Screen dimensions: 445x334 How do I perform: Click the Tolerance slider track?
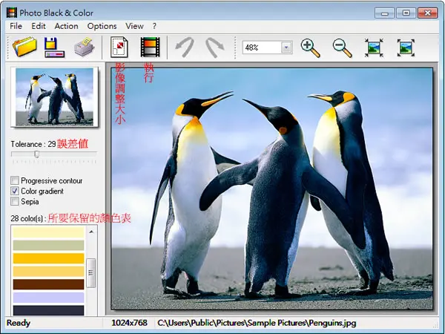[x=54, y=154]
